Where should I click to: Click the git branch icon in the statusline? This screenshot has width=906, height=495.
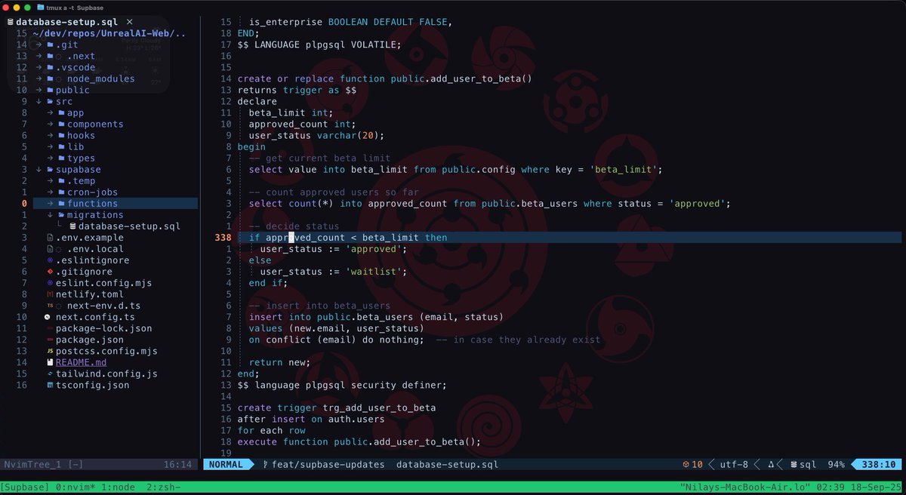[x=265, y=465]
